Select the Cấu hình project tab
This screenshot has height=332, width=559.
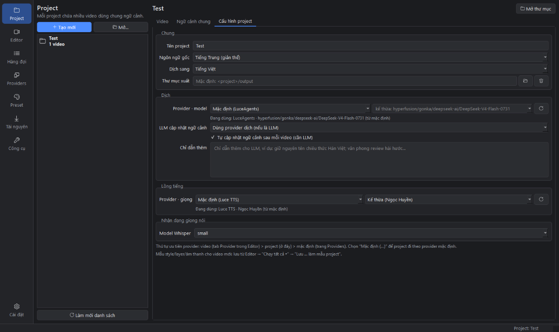pos(235,21)
